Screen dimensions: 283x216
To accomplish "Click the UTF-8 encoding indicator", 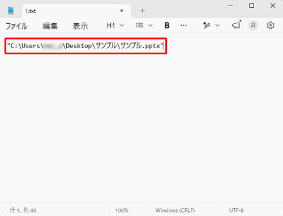I will pyautogui.click(x=236, y=210).
